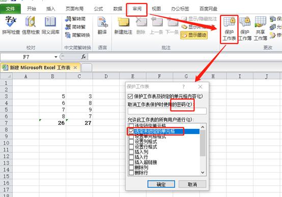Enable the 插入列 checkbox
Viewport: 282px width, 197px height.
pyautogui.click(x=131, y=152)
